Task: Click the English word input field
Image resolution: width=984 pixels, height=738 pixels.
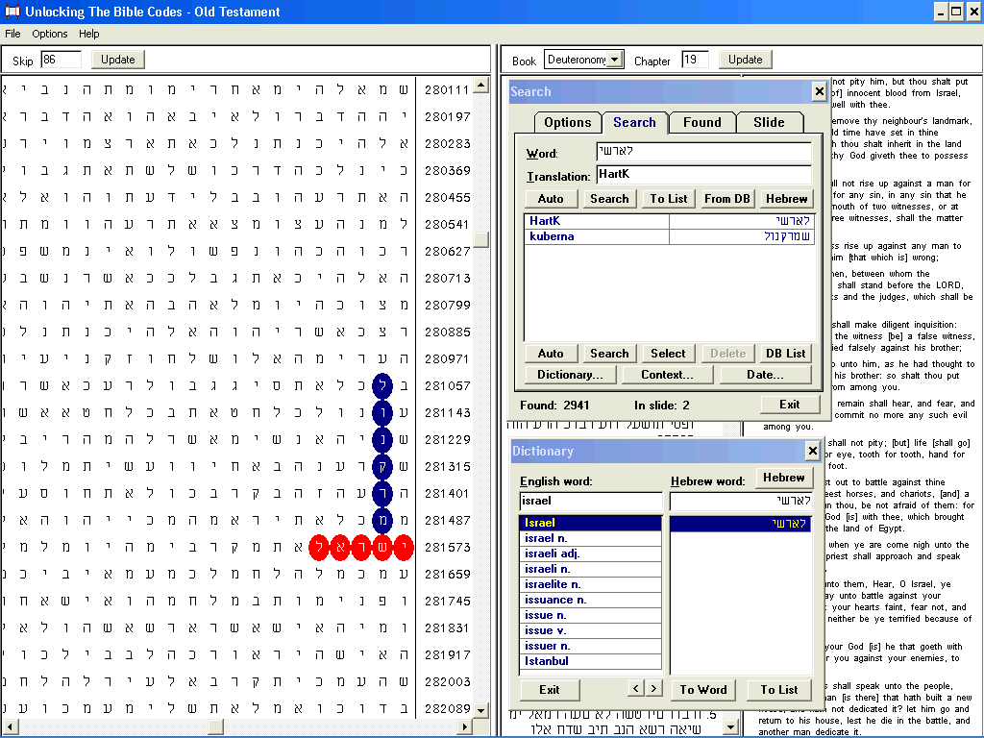Action: [x=590, y=501]
